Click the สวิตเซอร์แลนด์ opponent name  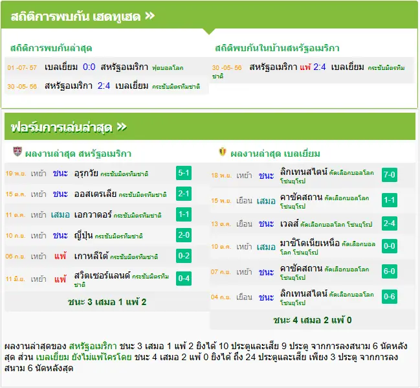[x=102, y=275]
